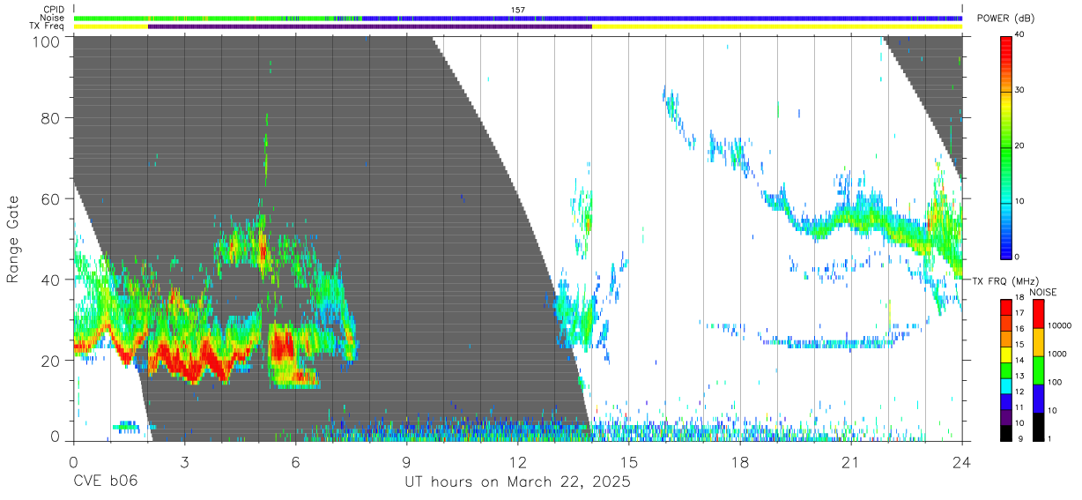
Task: Click the TX frequency scale value 9
Action: (1020, 438)
